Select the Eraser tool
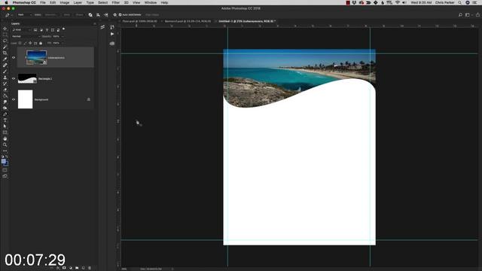This screenshot has width=482, height=271. pos(5,90)
